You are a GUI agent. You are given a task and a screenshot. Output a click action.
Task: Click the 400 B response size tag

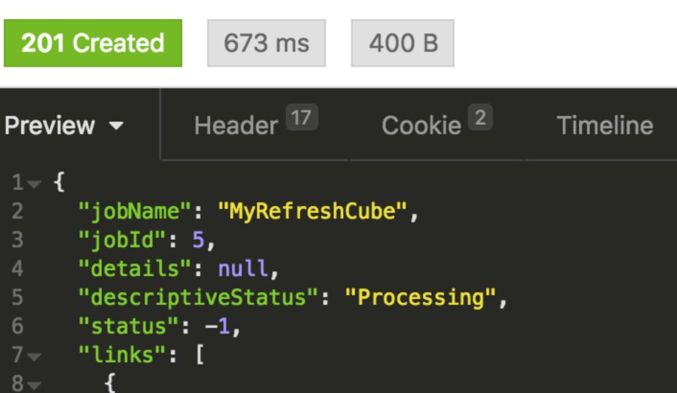point(403,44)
